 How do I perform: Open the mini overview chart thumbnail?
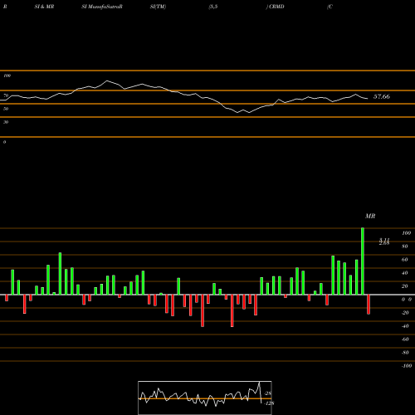point(205,398)
